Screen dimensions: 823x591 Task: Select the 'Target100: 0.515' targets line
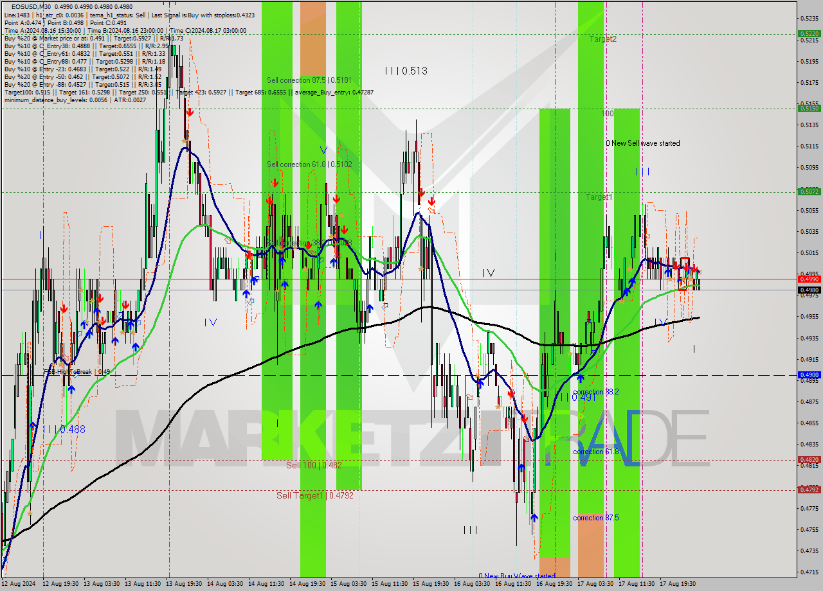(188, 92)
